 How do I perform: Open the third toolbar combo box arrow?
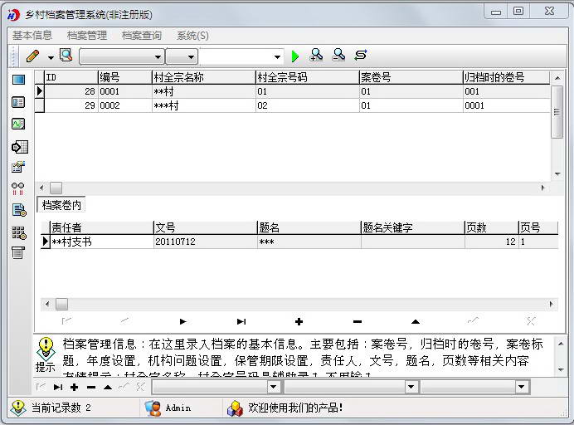pos(277,56)
